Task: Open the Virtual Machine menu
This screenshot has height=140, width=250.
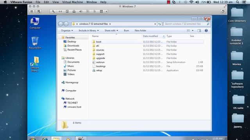Action: tap(73, 2)
